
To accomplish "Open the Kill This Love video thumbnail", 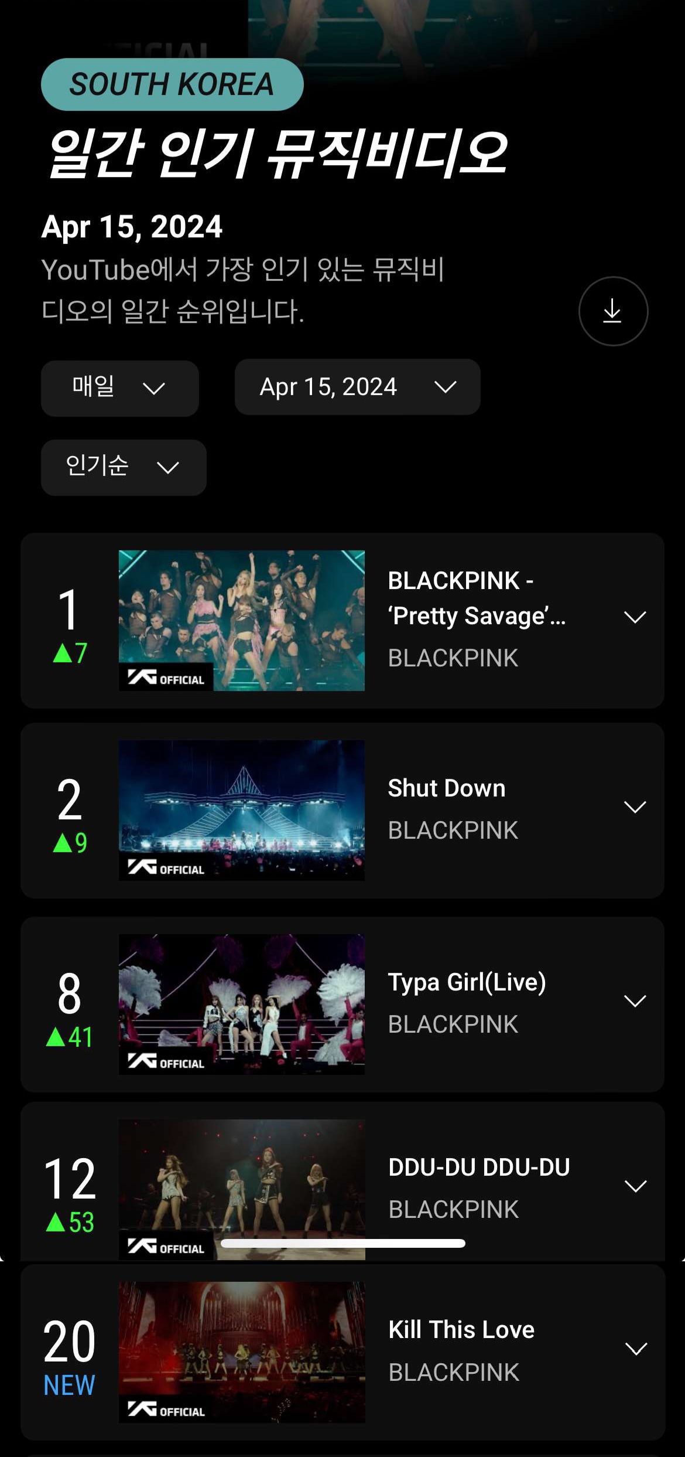I will point(241,1352).
